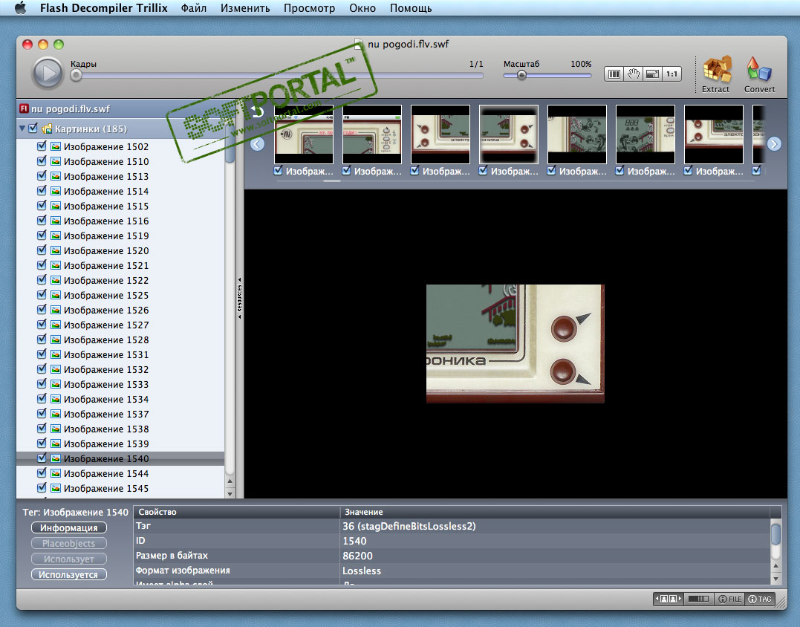Open the Окно menu
Screen dimensions: 800x627
pyautogui.click(x=362, y=8)
